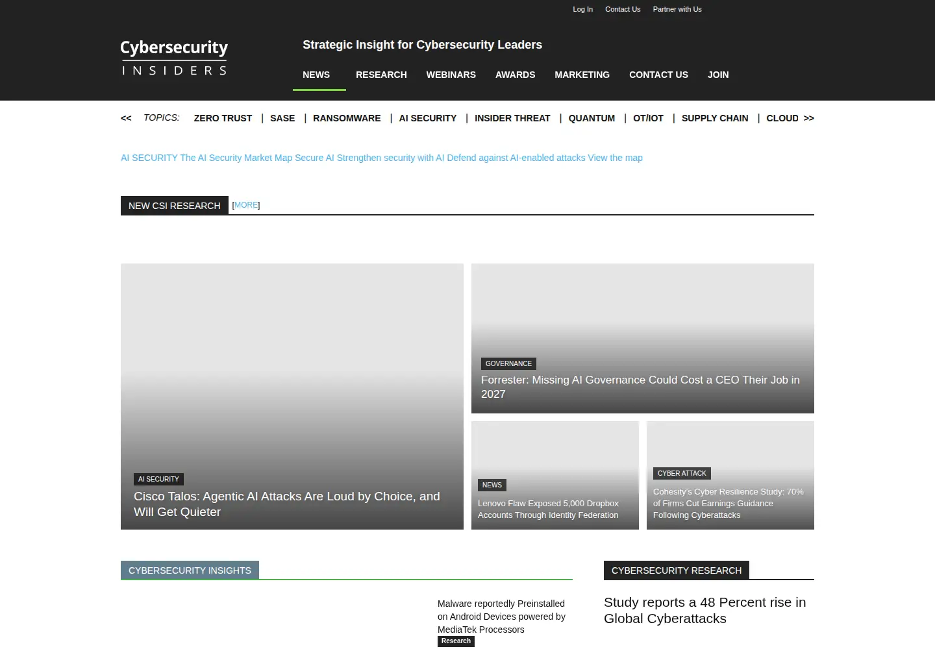This screenshot has height=649, width=935.
Task: Select the SUPPLY CHAIN topic
Action: point(715,118)
